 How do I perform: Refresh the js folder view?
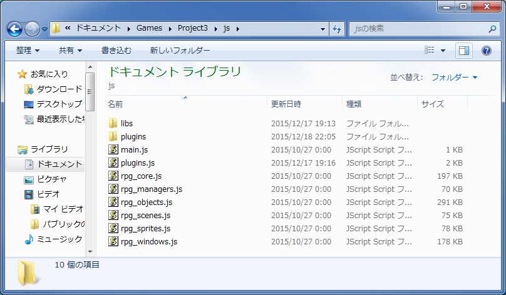[x=337, y=29]
